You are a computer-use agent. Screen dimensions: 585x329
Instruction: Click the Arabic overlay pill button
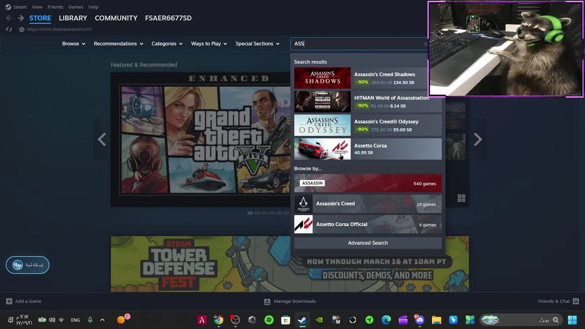click(27, 265)
